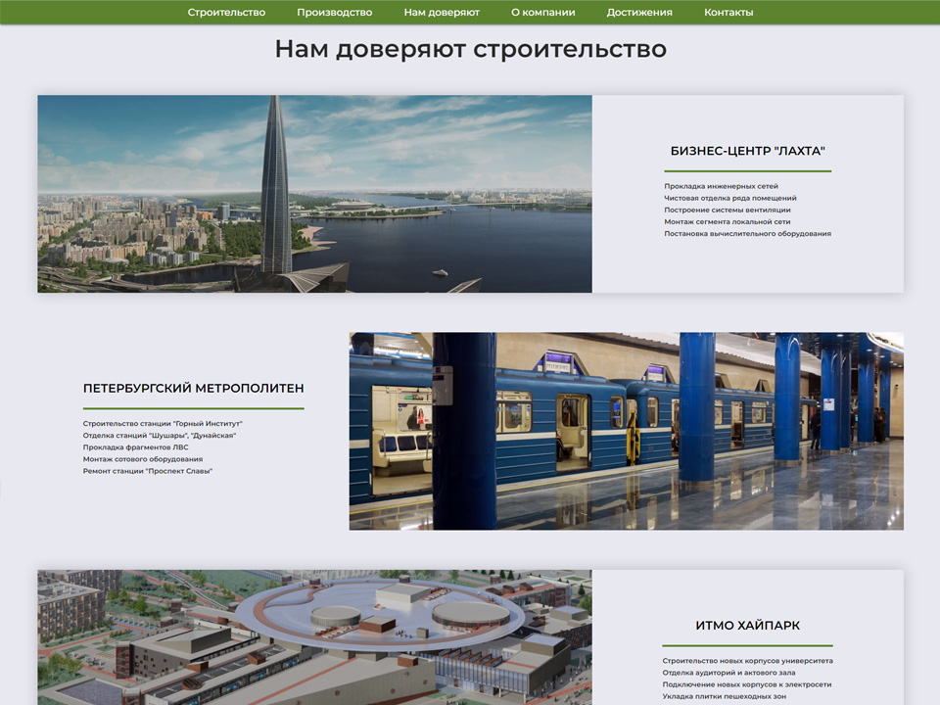Image resolution: width=940 pixels, height=705 pixels.
Task: Click the Нам доверяют строительство page heading
Action: [470, 49]
